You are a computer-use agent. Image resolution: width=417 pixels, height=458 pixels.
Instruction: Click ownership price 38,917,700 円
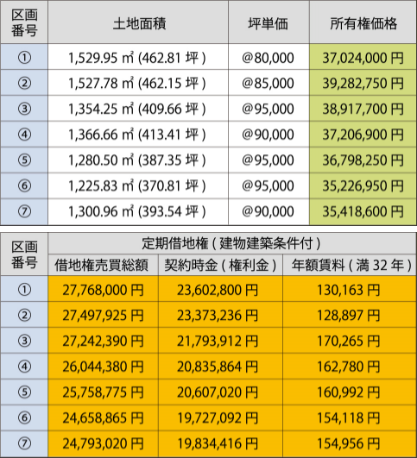363,109
